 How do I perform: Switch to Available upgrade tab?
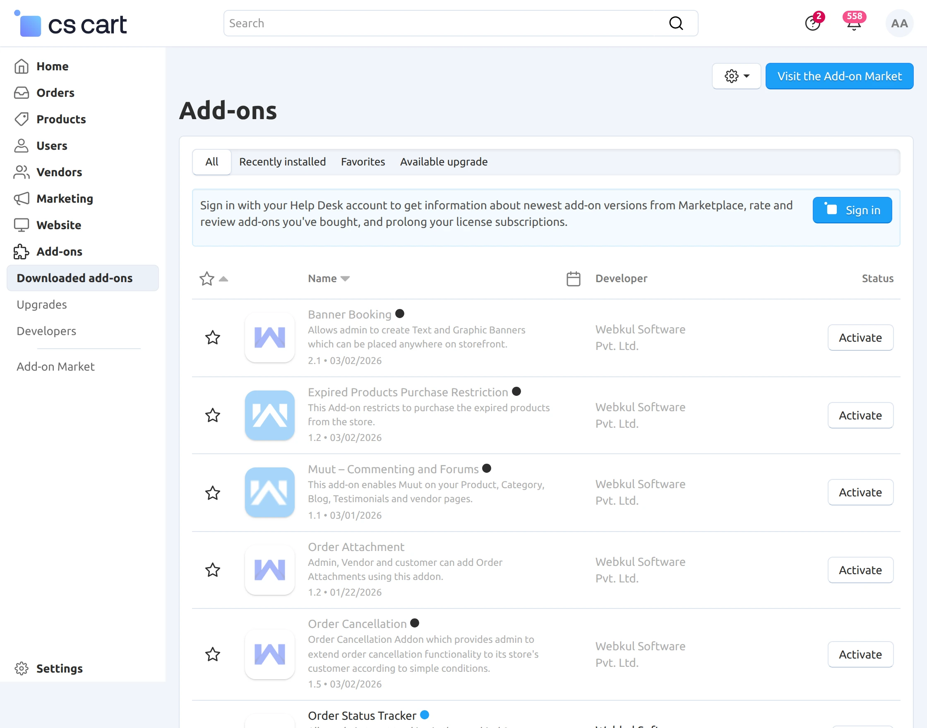point(444,162)
